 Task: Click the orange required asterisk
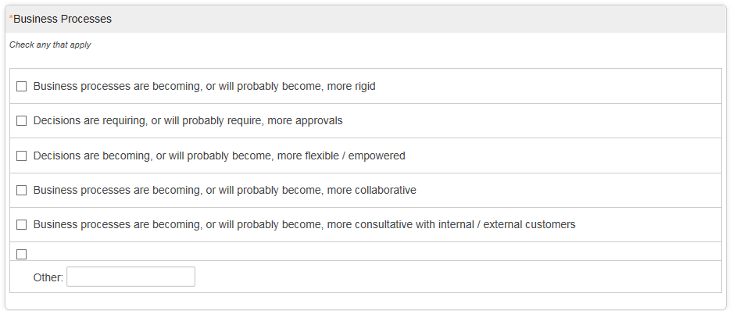coord(11,18)
